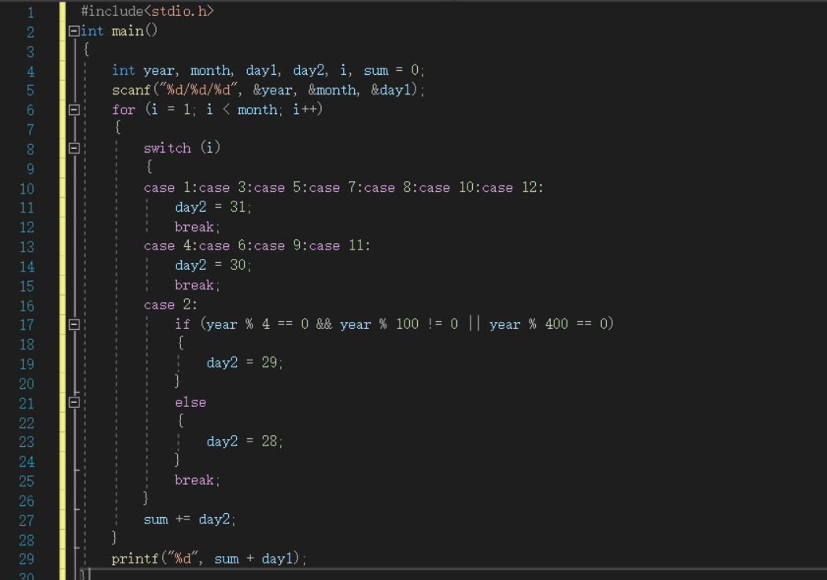Click the scanf function call
This screenshot has width=827, height=580.
tap(268, 91)
